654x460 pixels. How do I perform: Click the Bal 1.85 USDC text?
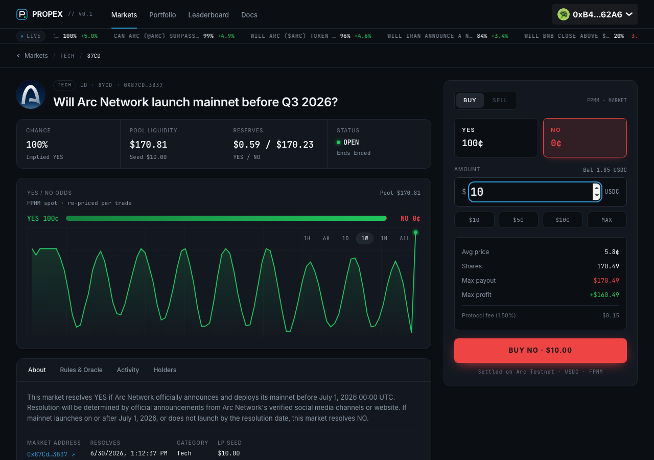[x=605, y=170]
